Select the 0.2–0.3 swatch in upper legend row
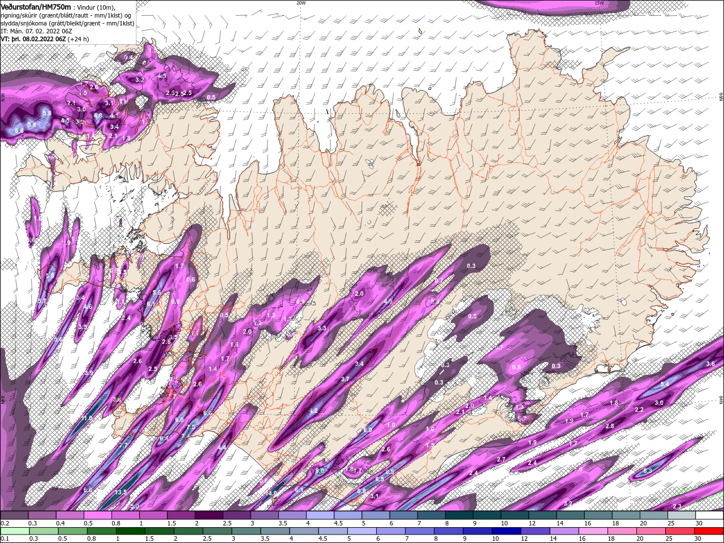The width and height of the screenshot is (724, 543). pos(14,515)
